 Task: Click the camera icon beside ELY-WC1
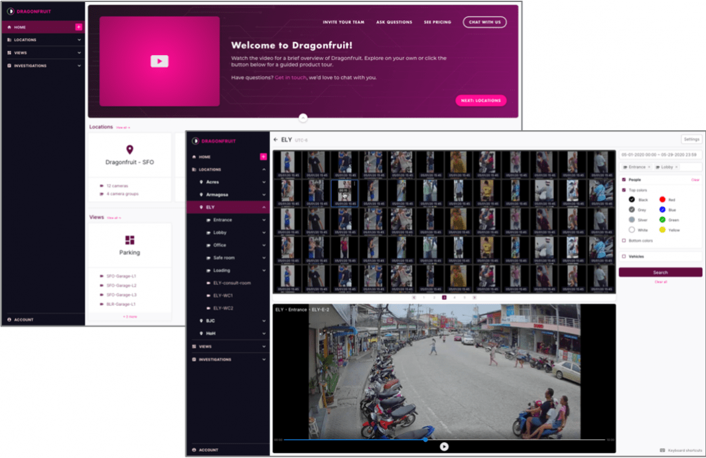[208, 295]
